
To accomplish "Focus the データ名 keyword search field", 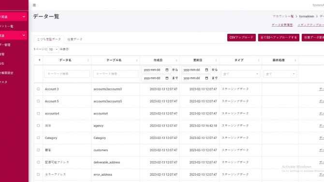I will (x=67, y=74).
